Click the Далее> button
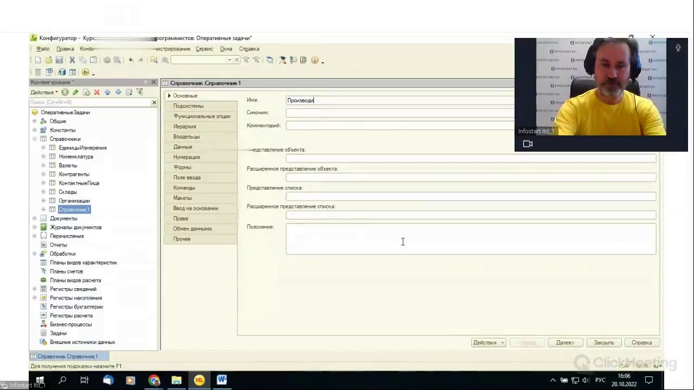The height and width of the screenshot is (390, 694). pos(565,342)
